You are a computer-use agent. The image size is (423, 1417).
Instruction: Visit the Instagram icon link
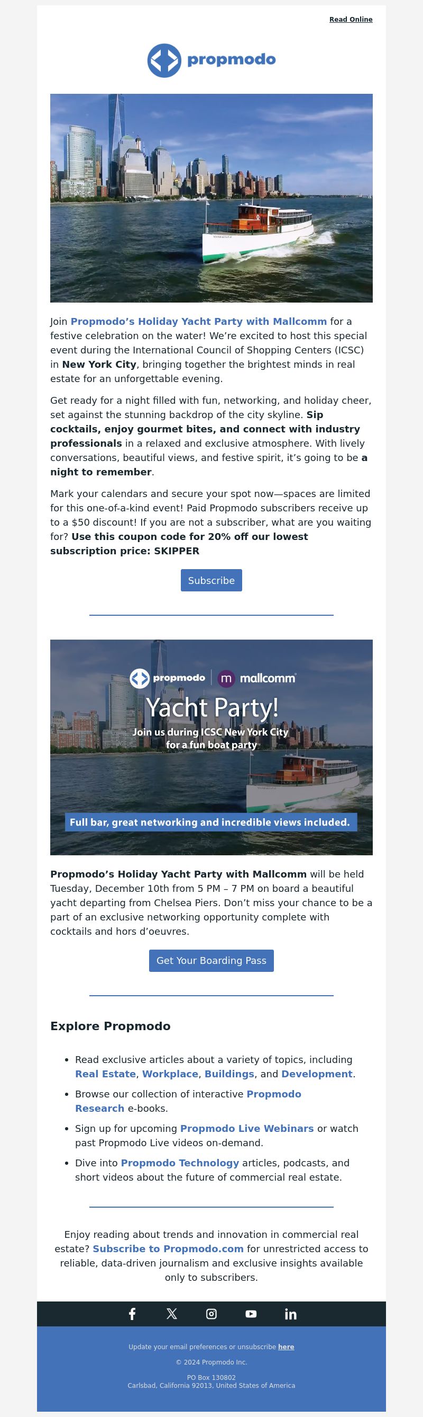[211, 1314]
